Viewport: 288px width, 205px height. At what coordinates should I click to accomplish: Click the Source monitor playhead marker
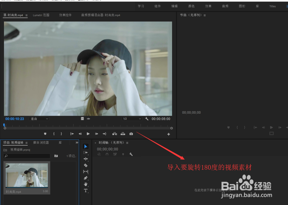(x=4, y=125)
